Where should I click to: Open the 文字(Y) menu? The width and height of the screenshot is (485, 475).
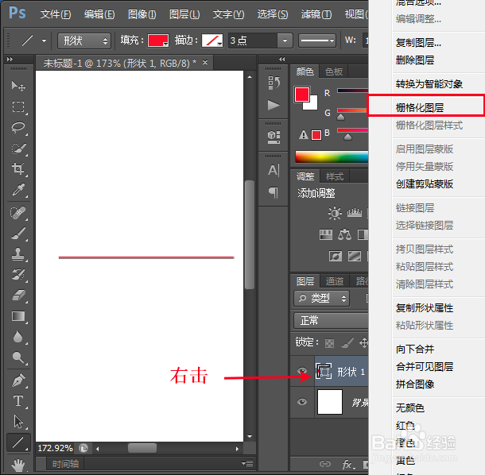click(228, 14)
